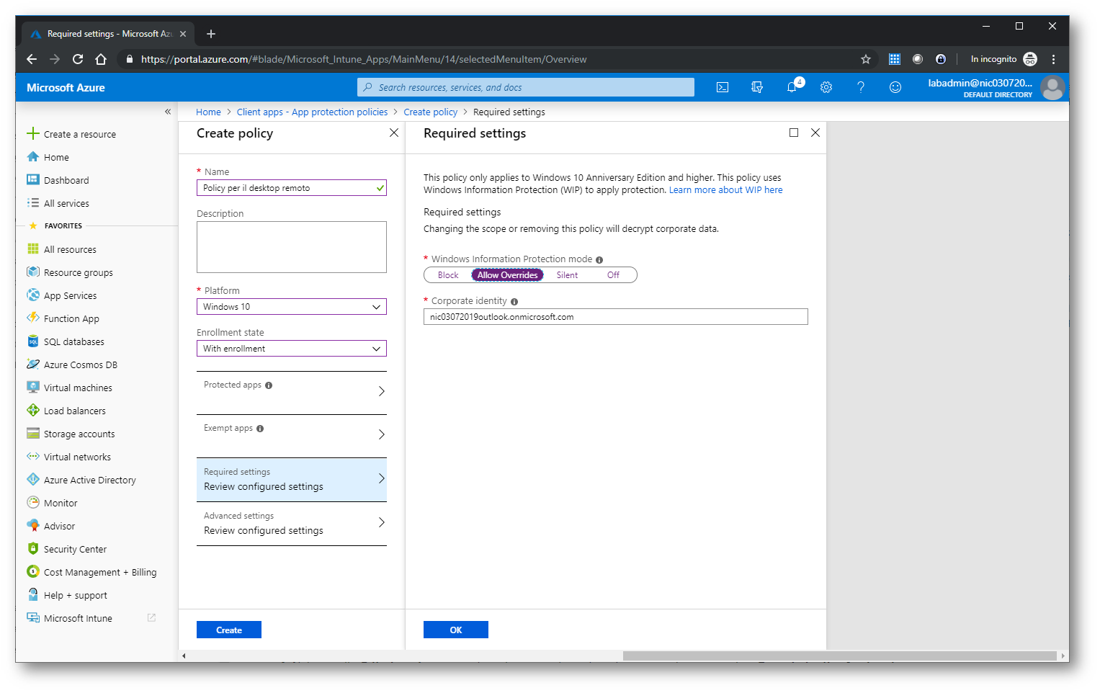Collapse the left sidebar menu

(168, 112)
